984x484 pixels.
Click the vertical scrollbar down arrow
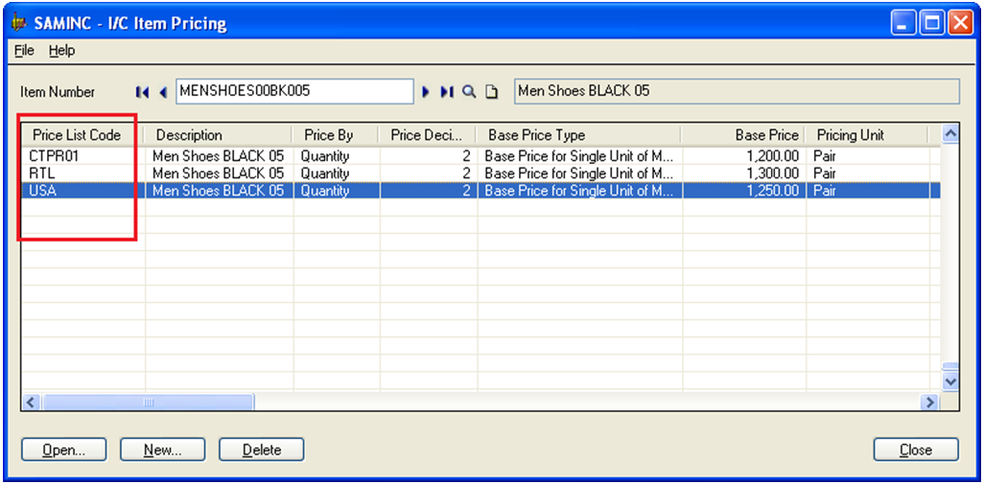point(950,381)
